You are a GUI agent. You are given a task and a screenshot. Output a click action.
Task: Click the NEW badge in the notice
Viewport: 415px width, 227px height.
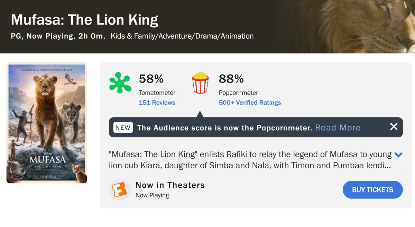click(x=123, y=128)
